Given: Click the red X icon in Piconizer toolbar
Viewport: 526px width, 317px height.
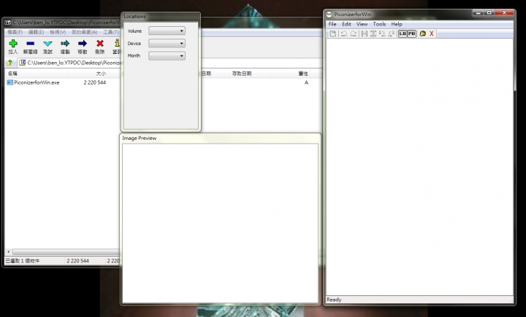Looking at the screenshot, I should [432, 34].
